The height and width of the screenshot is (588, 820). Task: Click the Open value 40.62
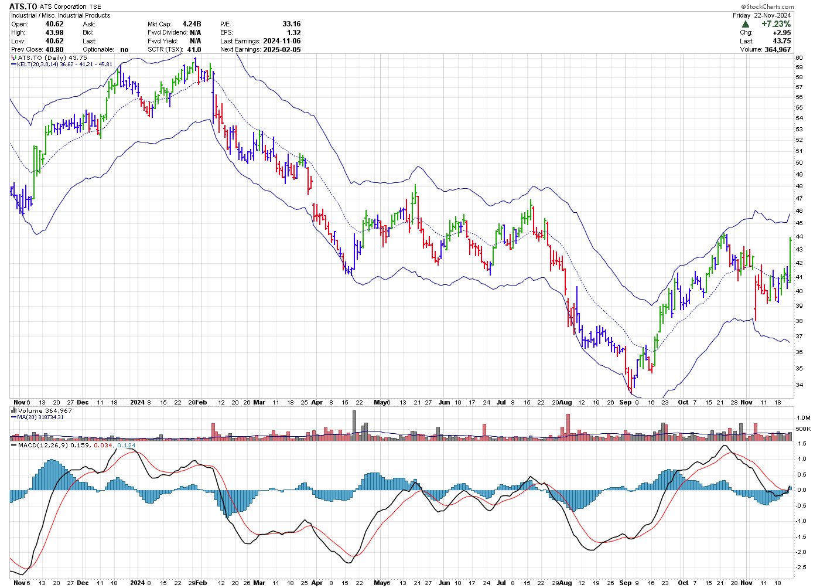(x=54, y=24)
